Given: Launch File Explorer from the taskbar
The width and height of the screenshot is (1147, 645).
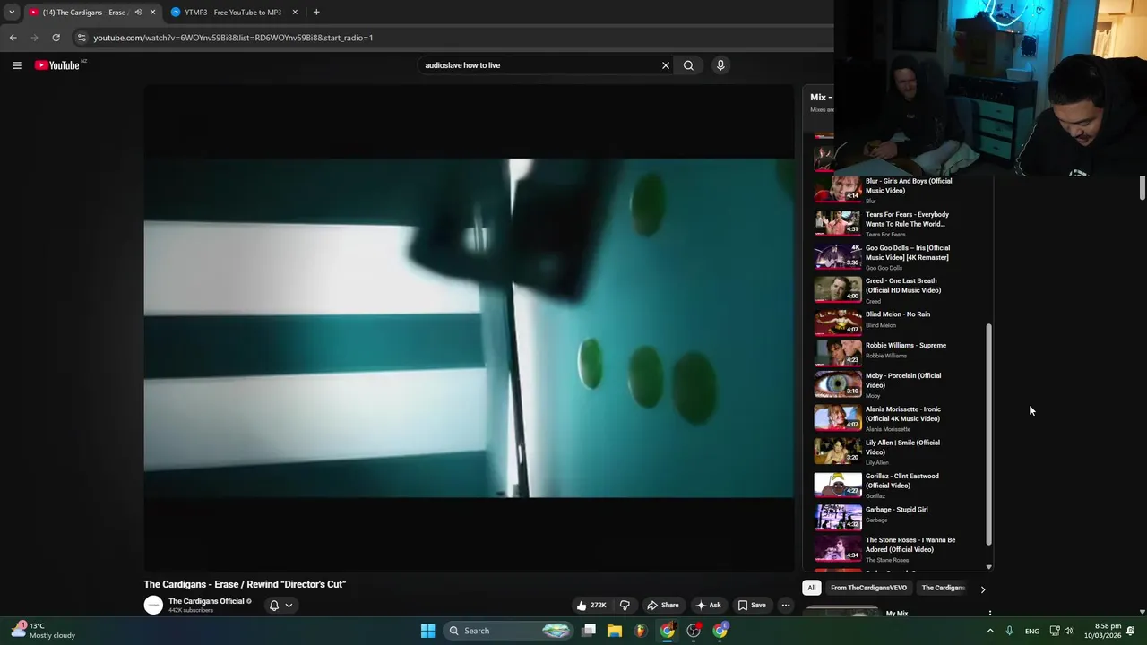Looking at the screenshot, I should (615, 631).
